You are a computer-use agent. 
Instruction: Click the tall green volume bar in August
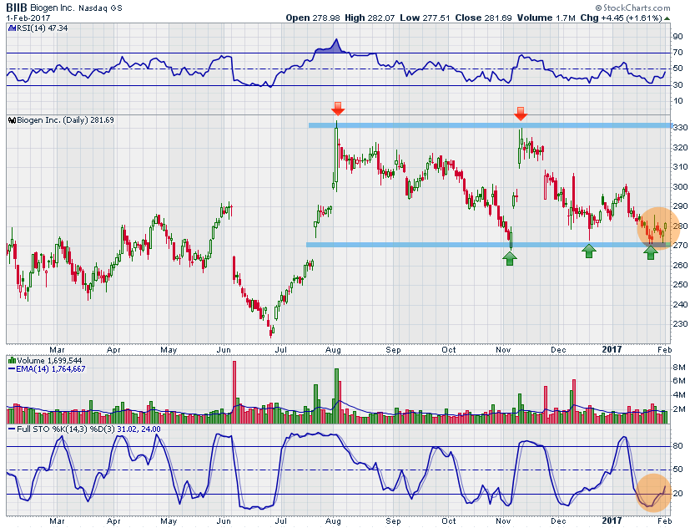pos(336,396)
